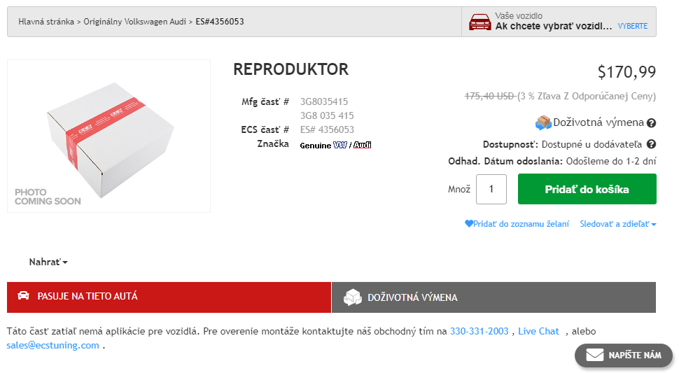Click help icon beside Doživotná výmena
The height and width of the screenshot is (373, 679).
(x=651, y=123)
